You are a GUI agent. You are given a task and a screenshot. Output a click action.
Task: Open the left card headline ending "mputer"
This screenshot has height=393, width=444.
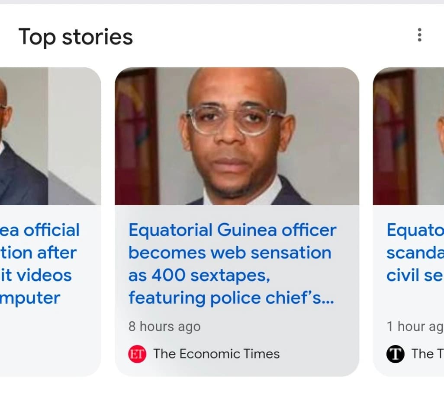pos(30,298)
